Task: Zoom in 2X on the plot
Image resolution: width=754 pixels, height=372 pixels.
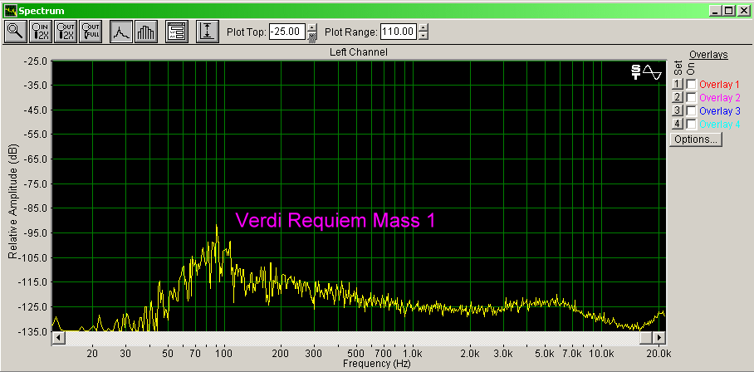Action: click(41, 32)
